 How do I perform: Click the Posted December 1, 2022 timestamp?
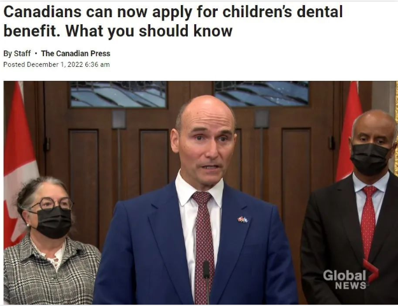(57, 64)
